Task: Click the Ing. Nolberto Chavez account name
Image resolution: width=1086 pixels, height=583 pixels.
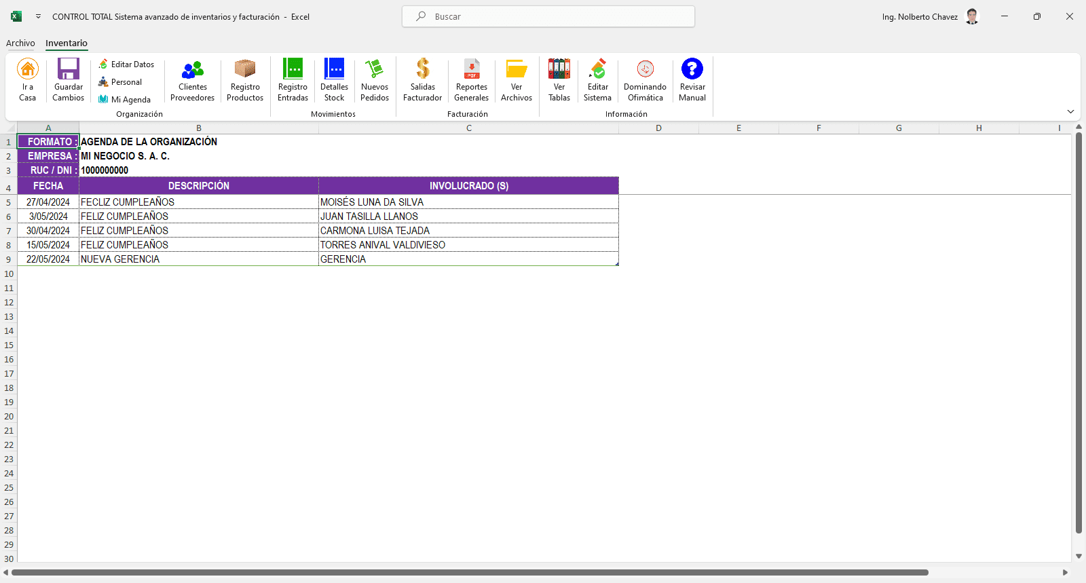Action: click(x=920, y=16)
